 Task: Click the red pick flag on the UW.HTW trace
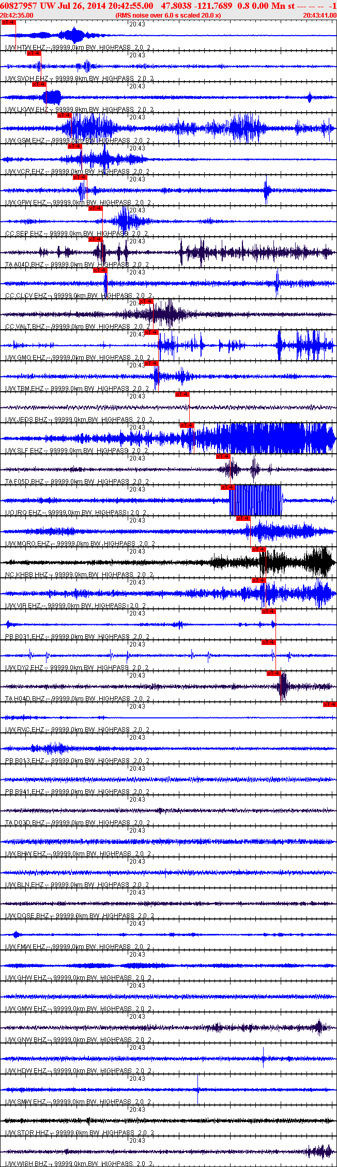(8, 22)
